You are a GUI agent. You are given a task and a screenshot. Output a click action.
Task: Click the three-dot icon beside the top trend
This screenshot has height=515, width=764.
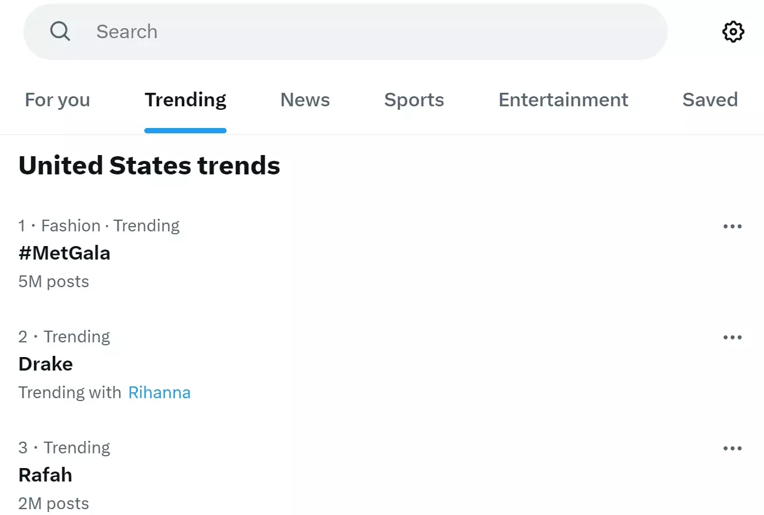(732, 226)
